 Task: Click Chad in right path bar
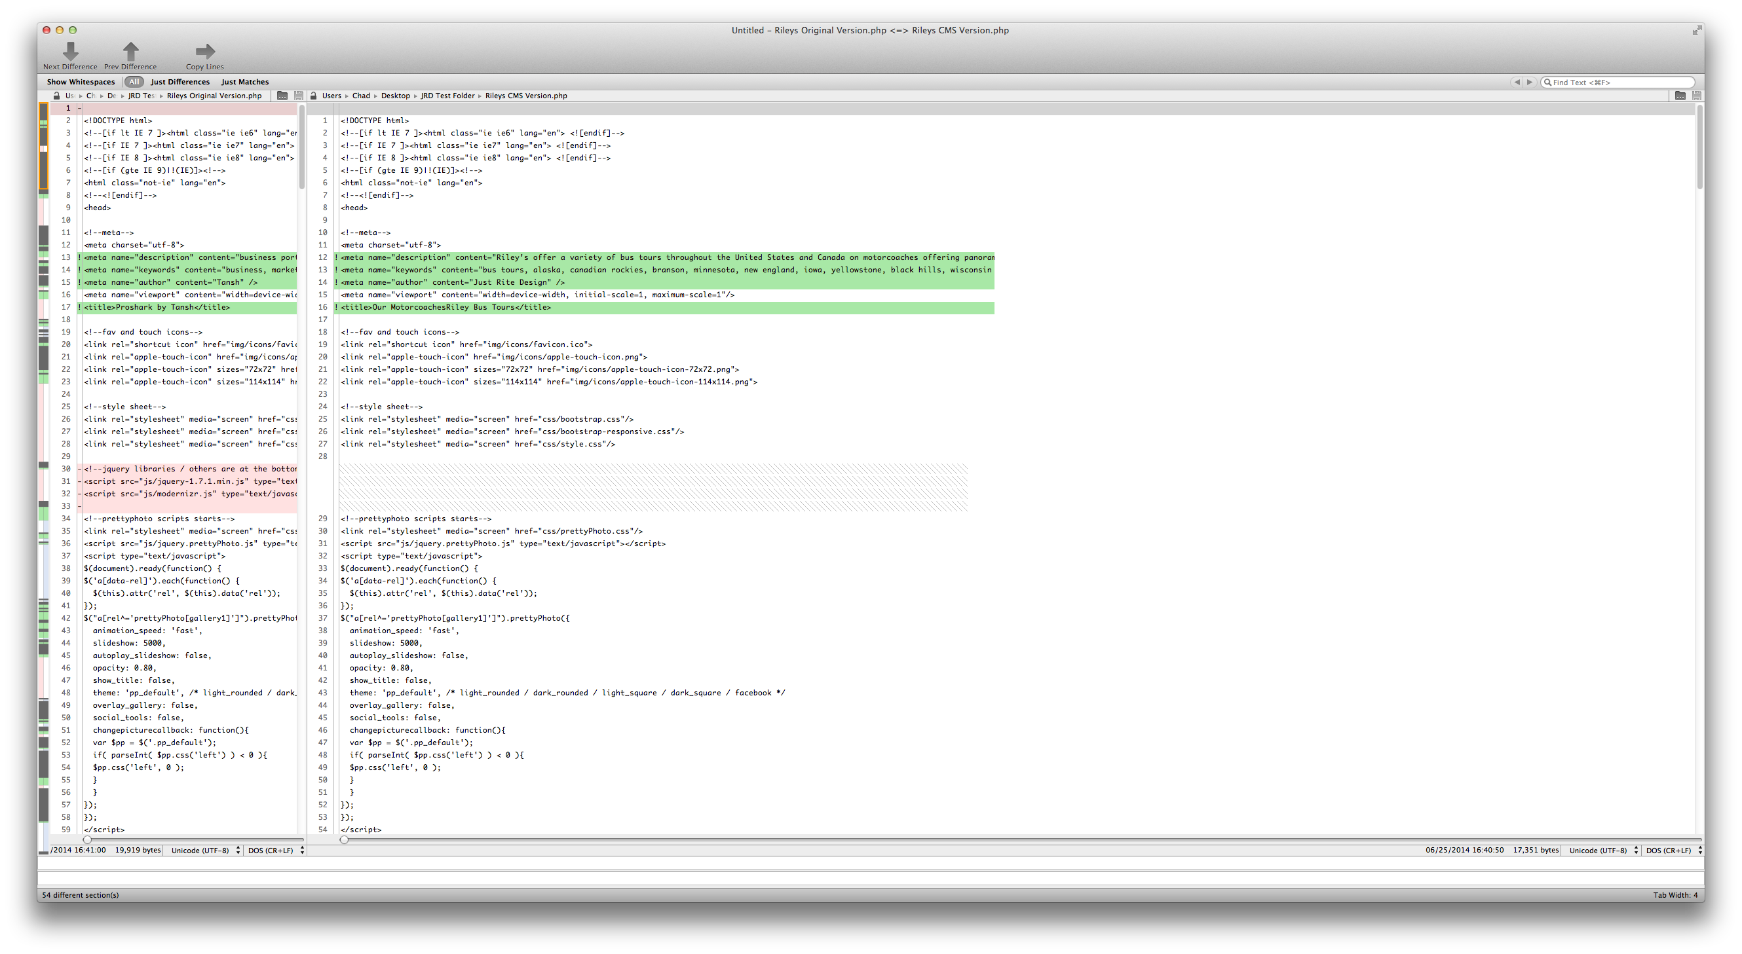pos(361,96)
